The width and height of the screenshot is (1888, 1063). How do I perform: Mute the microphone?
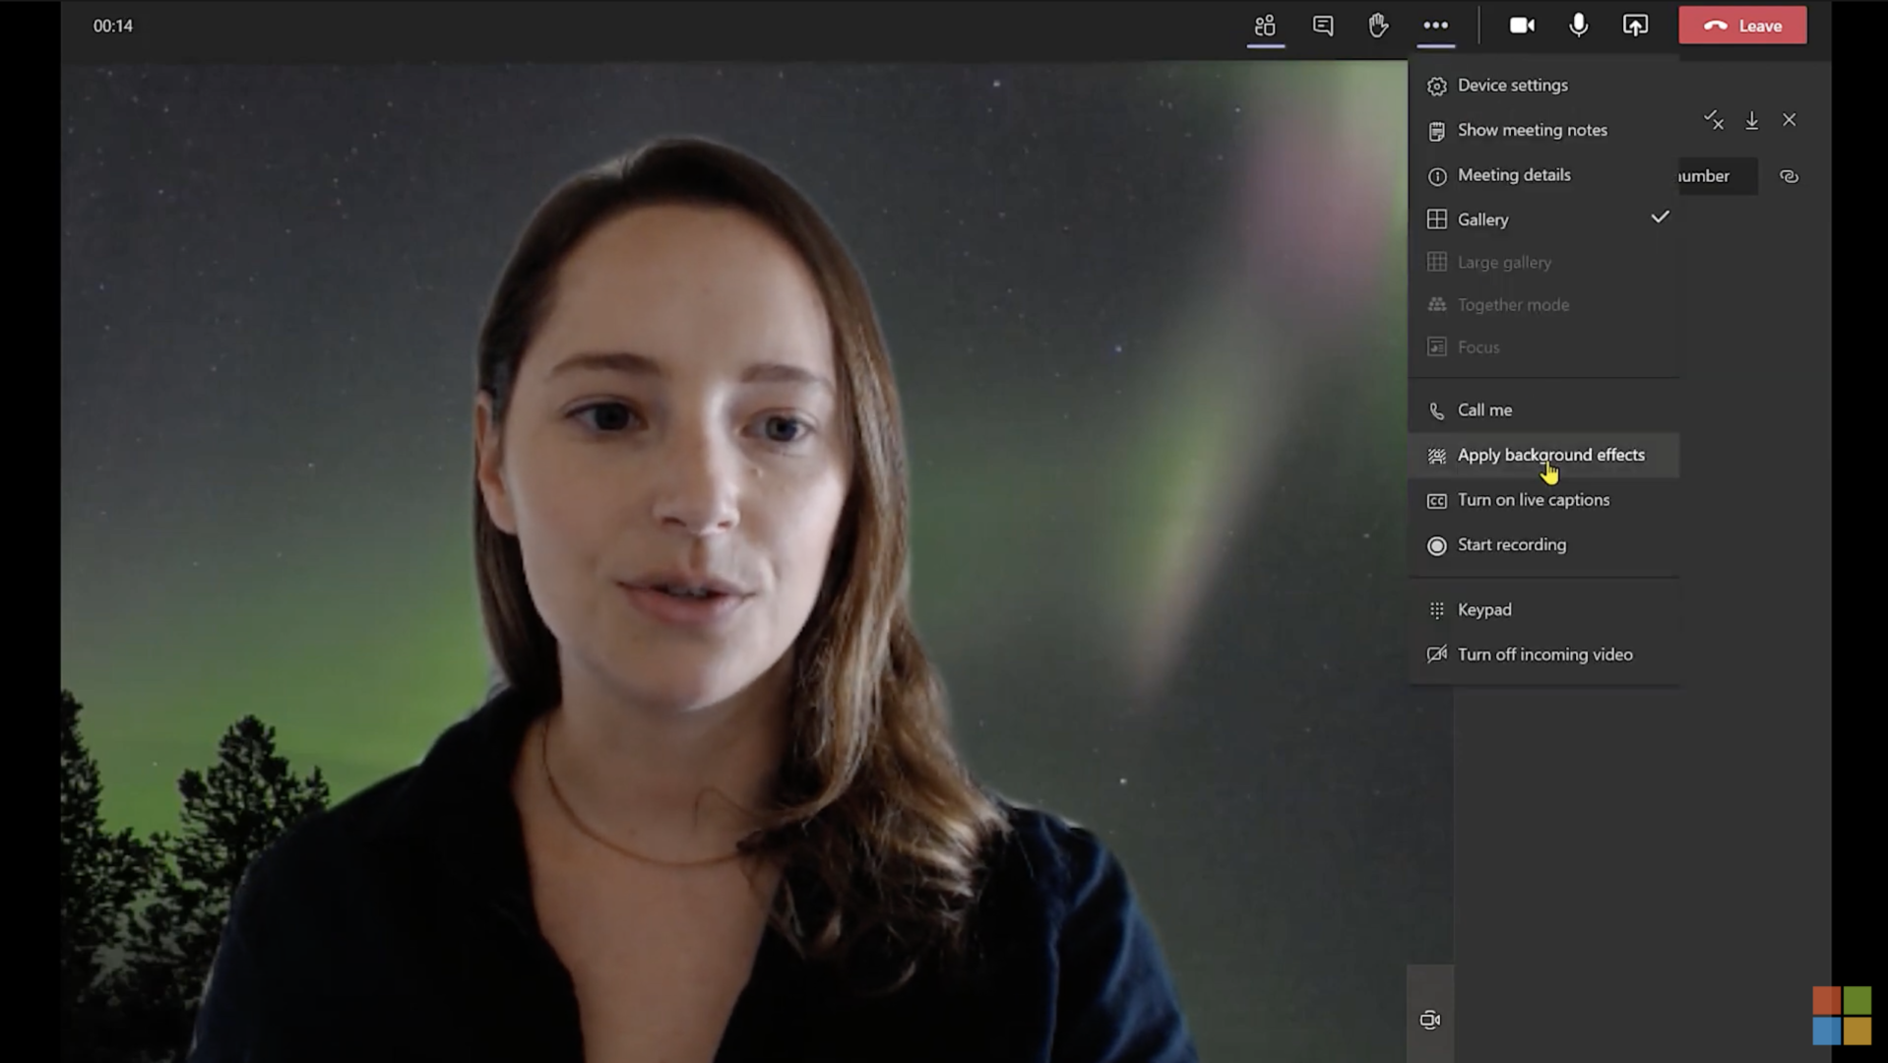click(x=1578, y=25)
